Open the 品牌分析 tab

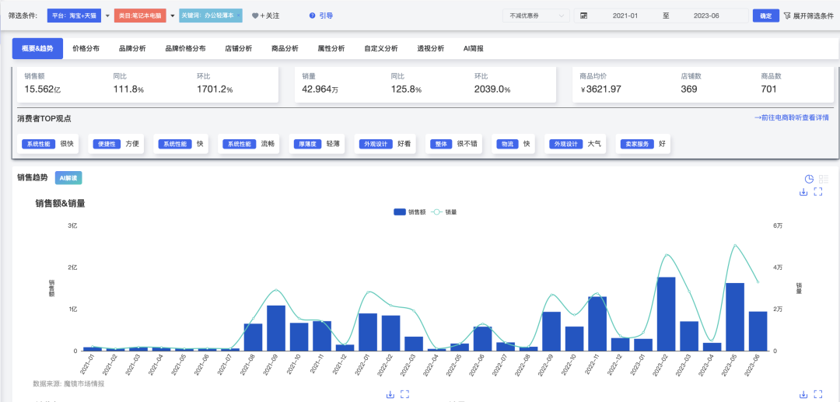[132, 48]
